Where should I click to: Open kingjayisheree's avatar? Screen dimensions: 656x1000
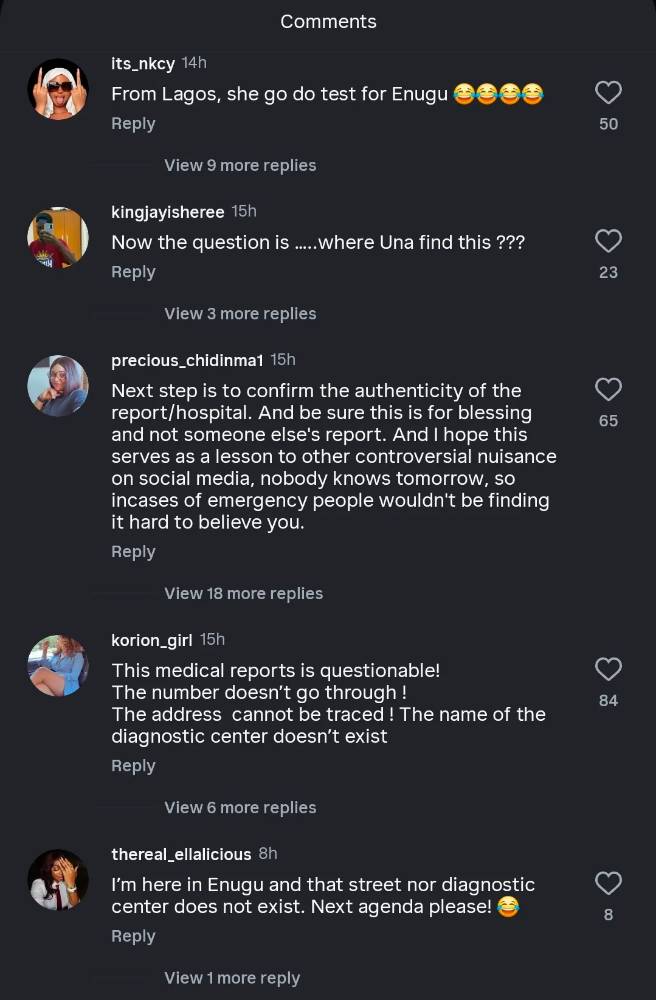pos(58,238)
